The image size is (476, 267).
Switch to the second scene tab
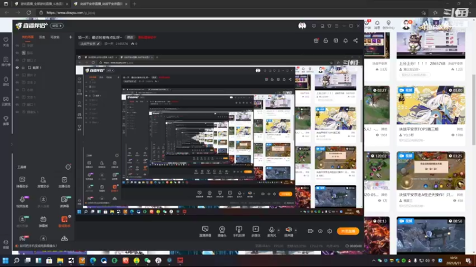click(x=42, y=37)
